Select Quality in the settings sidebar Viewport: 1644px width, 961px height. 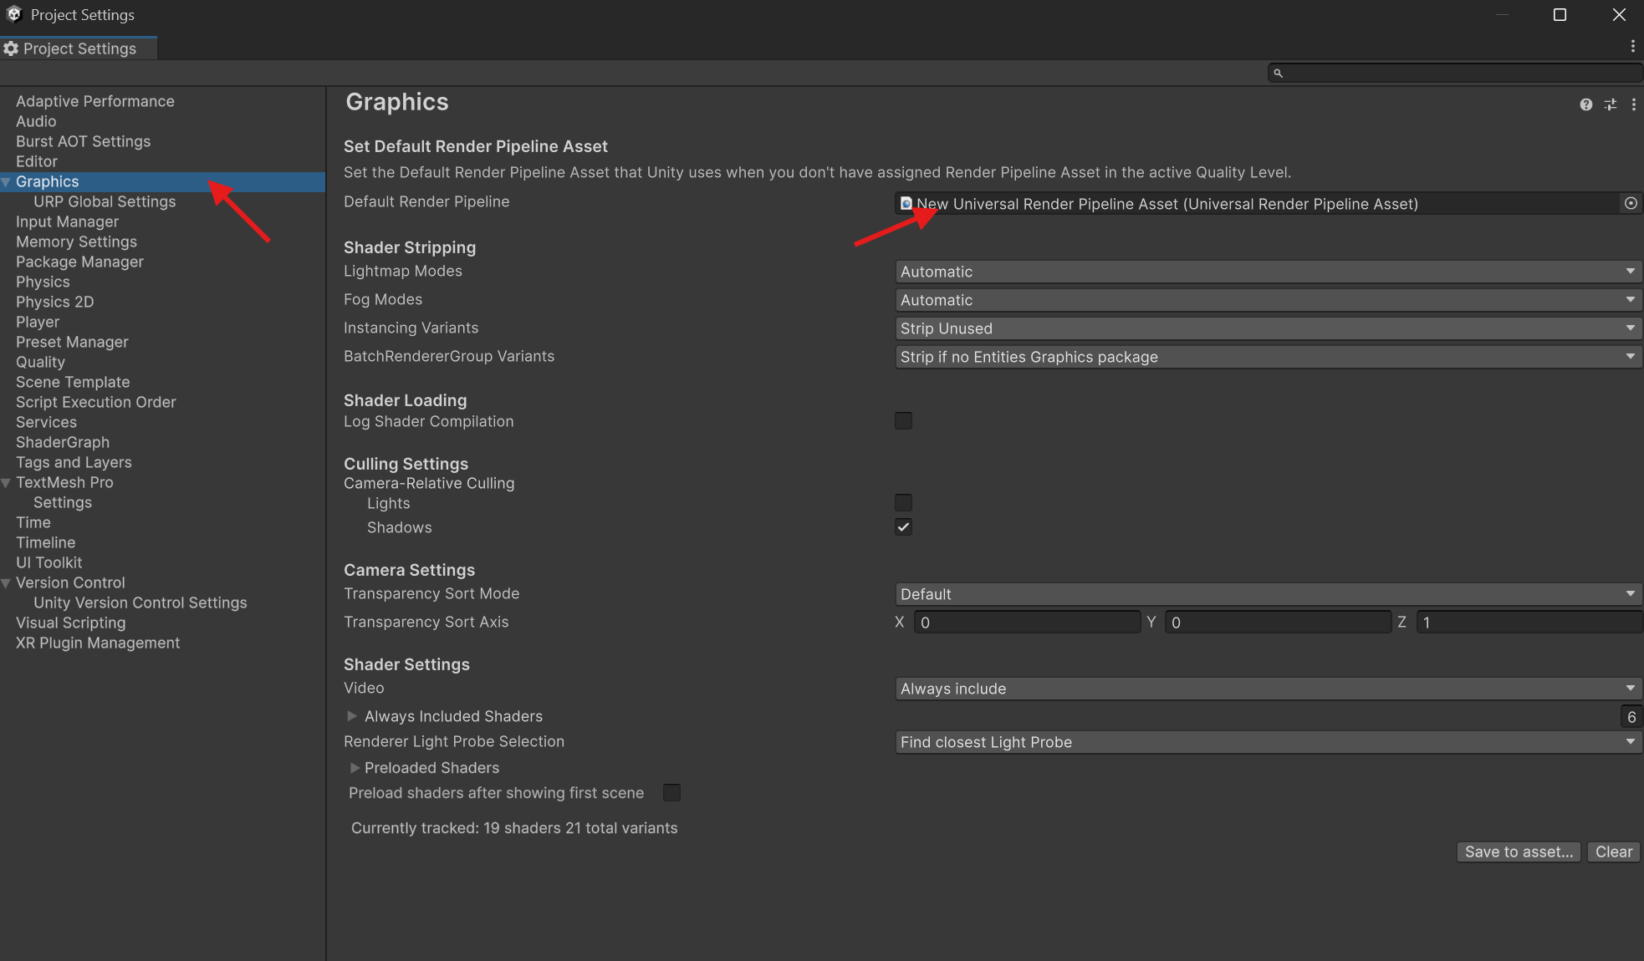tap(40, 362)
